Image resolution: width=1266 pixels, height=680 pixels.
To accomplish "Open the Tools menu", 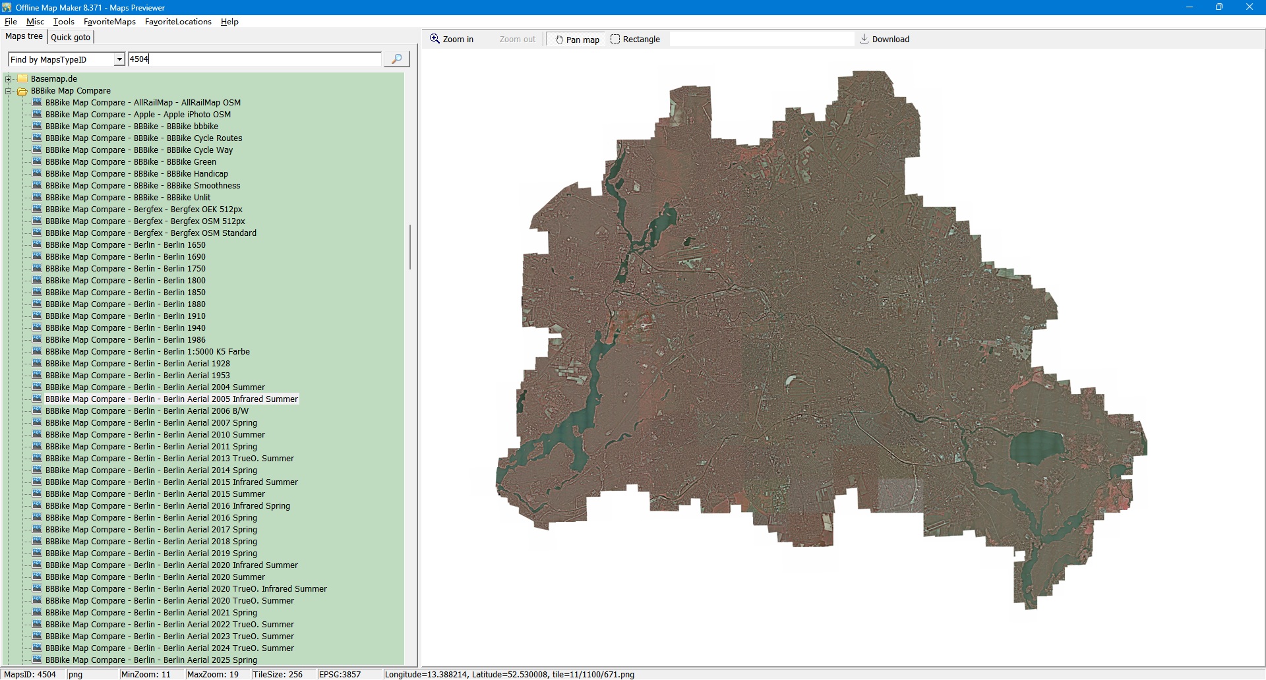I will point(63,22).
